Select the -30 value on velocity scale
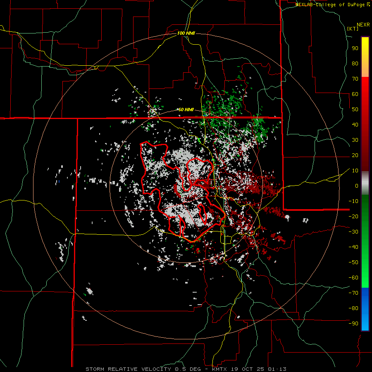Viewport: 372px width, 372px height. (353, 232)
